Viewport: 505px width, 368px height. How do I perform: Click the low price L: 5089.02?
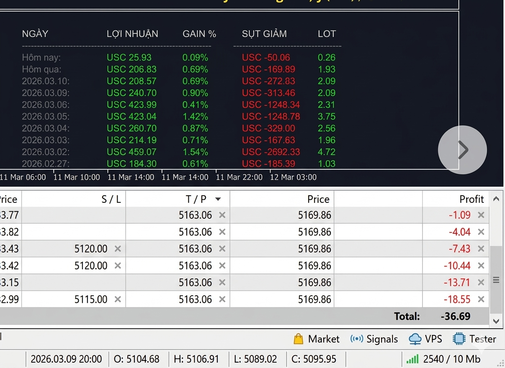(x=255, y=359)
